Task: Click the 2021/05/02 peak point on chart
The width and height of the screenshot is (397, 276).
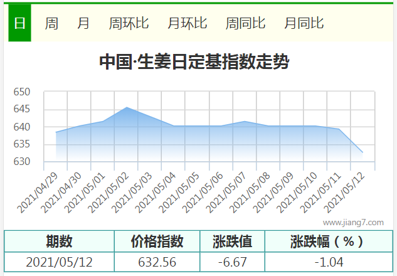Action: click(126, 107)
